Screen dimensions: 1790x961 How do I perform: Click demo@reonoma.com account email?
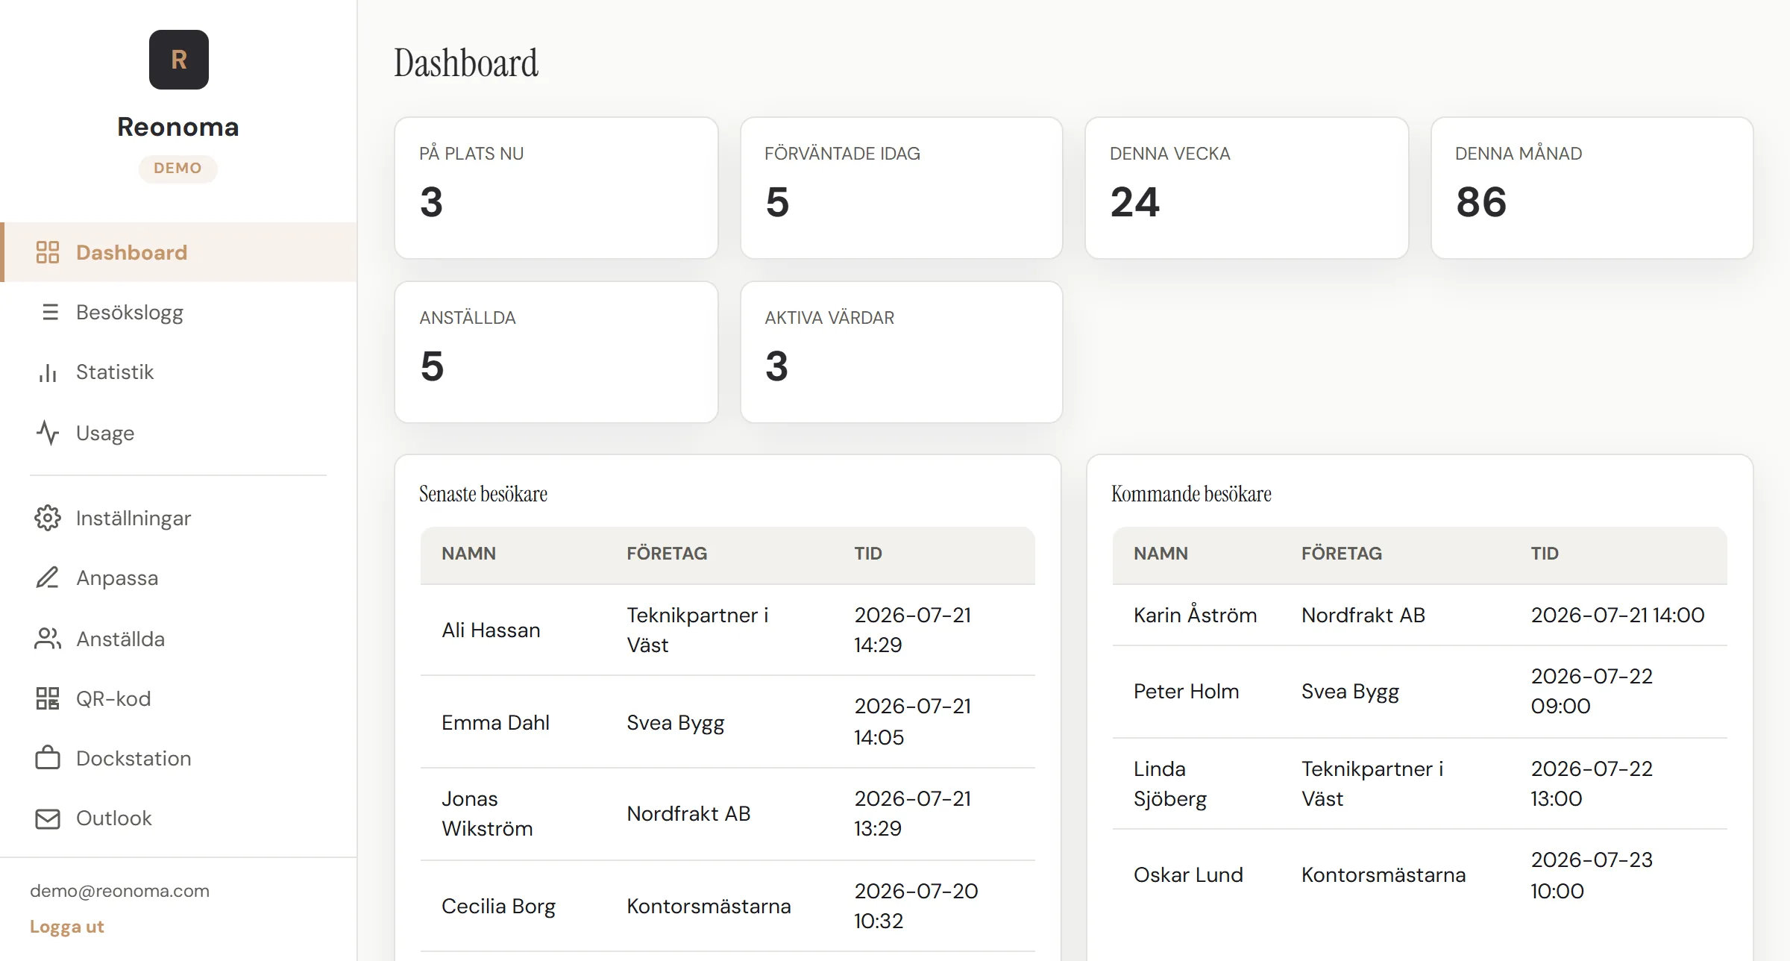[x=119, y=891]
